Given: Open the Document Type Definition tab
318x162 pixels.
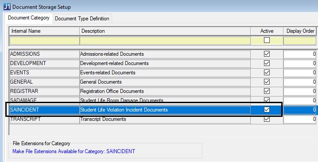Looking at the screenshot, I should pos(82,19).
